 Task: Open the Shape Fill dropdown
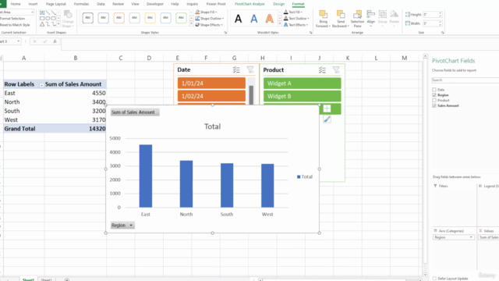click(x=206, y=12)
